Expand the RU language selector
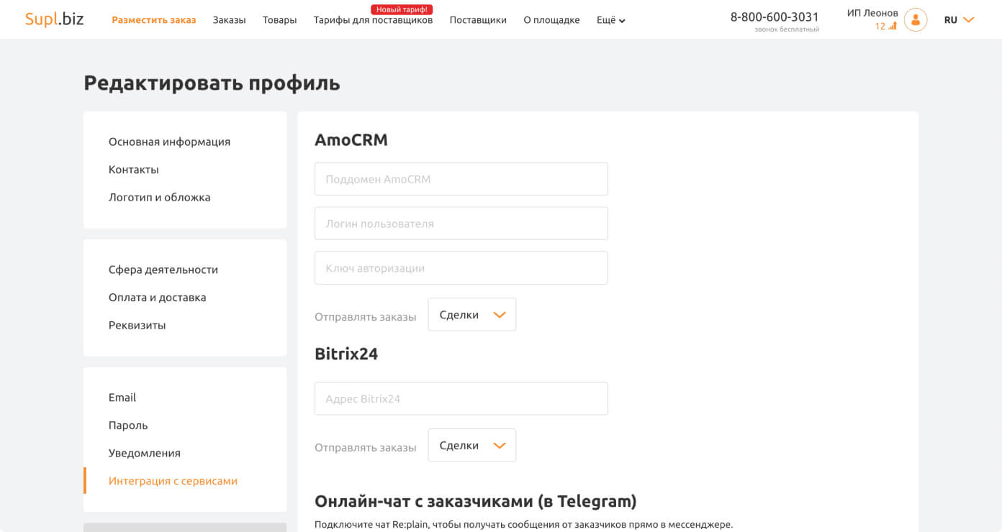The image size is (1002, 532). [x=959, y=20]
